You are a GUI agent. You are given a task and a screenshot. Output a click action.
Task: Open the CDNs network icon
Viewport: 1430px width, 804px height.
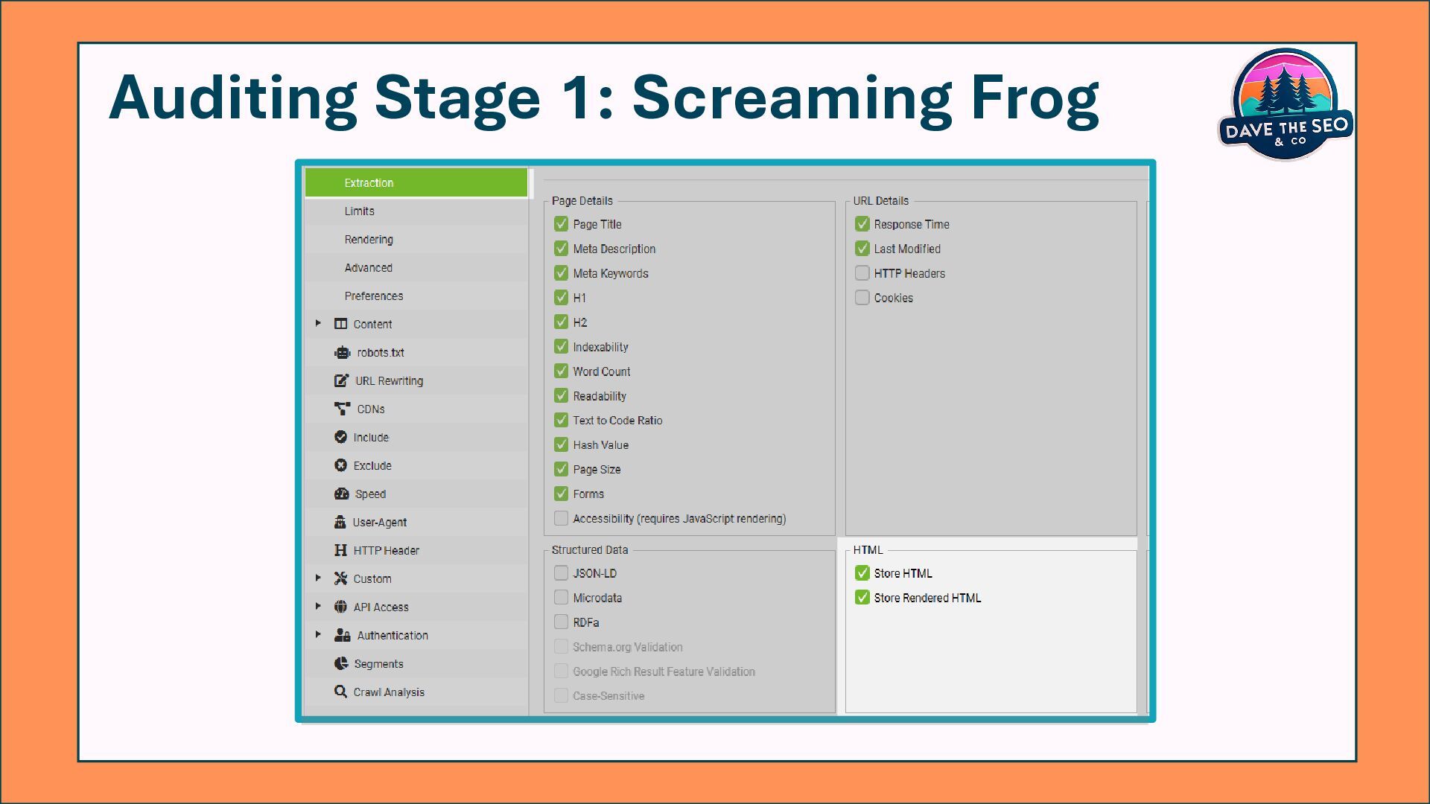[342, 409]
